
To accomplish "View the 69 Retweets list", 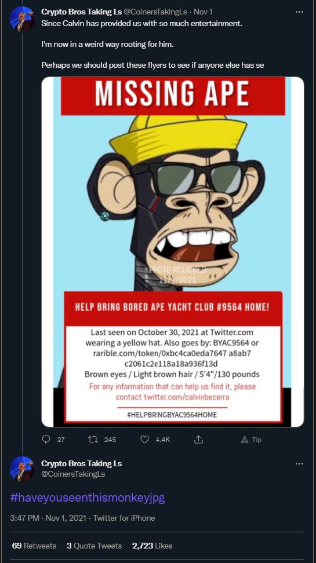I will pos(34,546).
